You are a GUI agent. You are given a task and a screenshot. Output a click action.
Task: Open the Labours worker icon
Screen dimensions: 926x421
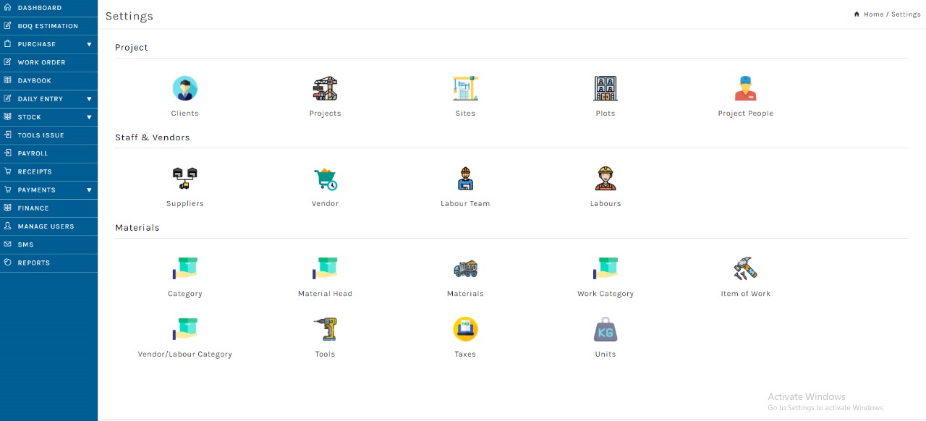click(606, 179)
